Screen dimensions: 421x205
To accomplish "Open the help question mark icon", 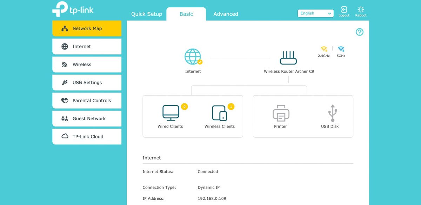I will [360, 32].
